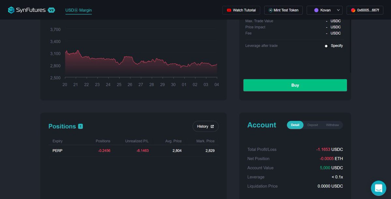Click the Total Profit/Loss value -1.1653 USDC
391x199 pixels.
[x=329, y=150]
